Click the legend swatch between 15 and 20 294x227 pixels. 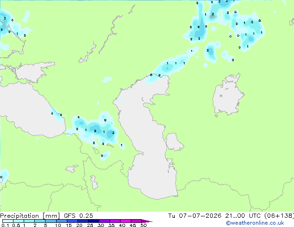point(72,221)
